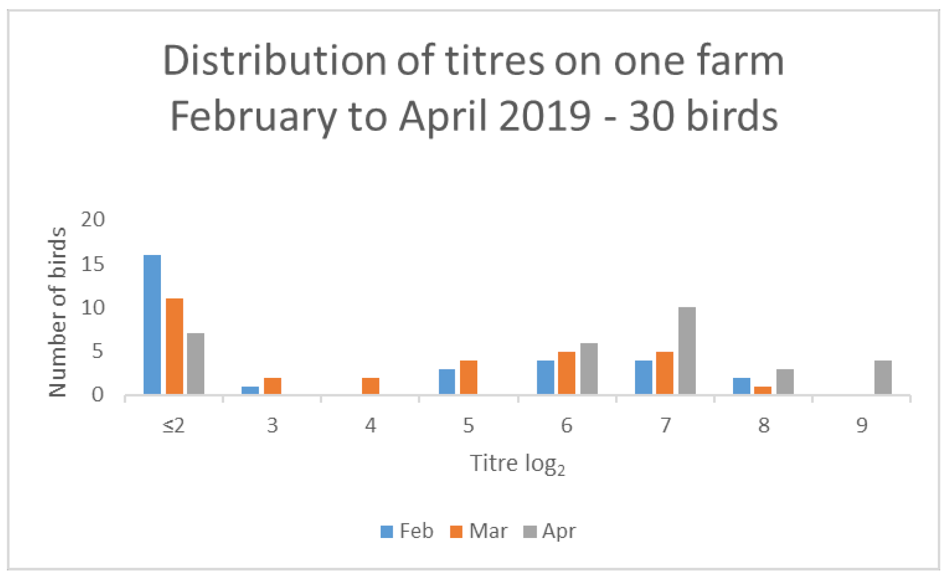Screen dimensions: 948x581
Task: Click the blue Feb bar at titre 5
Action: click(447, 381)
